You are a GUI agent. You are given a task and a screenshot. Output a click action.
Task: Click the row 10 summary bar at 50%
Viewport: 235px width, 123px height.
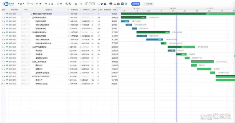click(181, 47)
